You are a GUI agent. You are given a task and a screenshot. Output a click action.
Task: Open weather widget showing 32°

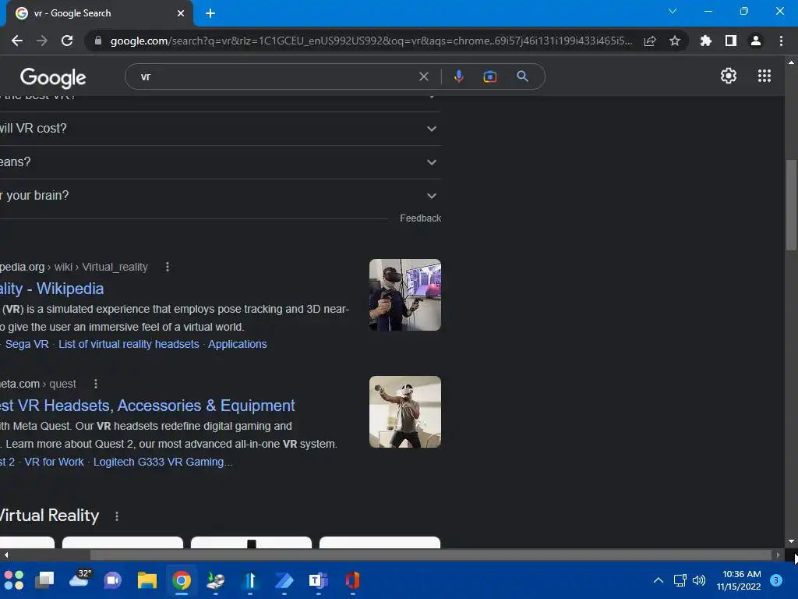(80, 579)
